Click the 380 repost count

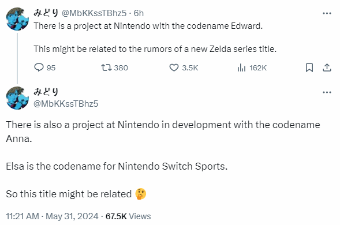click(121, 68)
